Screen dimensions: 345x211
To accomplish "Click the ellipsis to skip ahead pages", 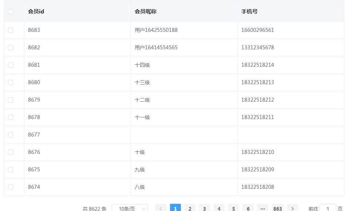I will tap(263, 208).
